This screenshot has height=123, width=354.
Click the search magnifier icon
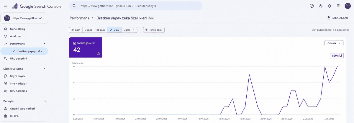click(75, 6)
